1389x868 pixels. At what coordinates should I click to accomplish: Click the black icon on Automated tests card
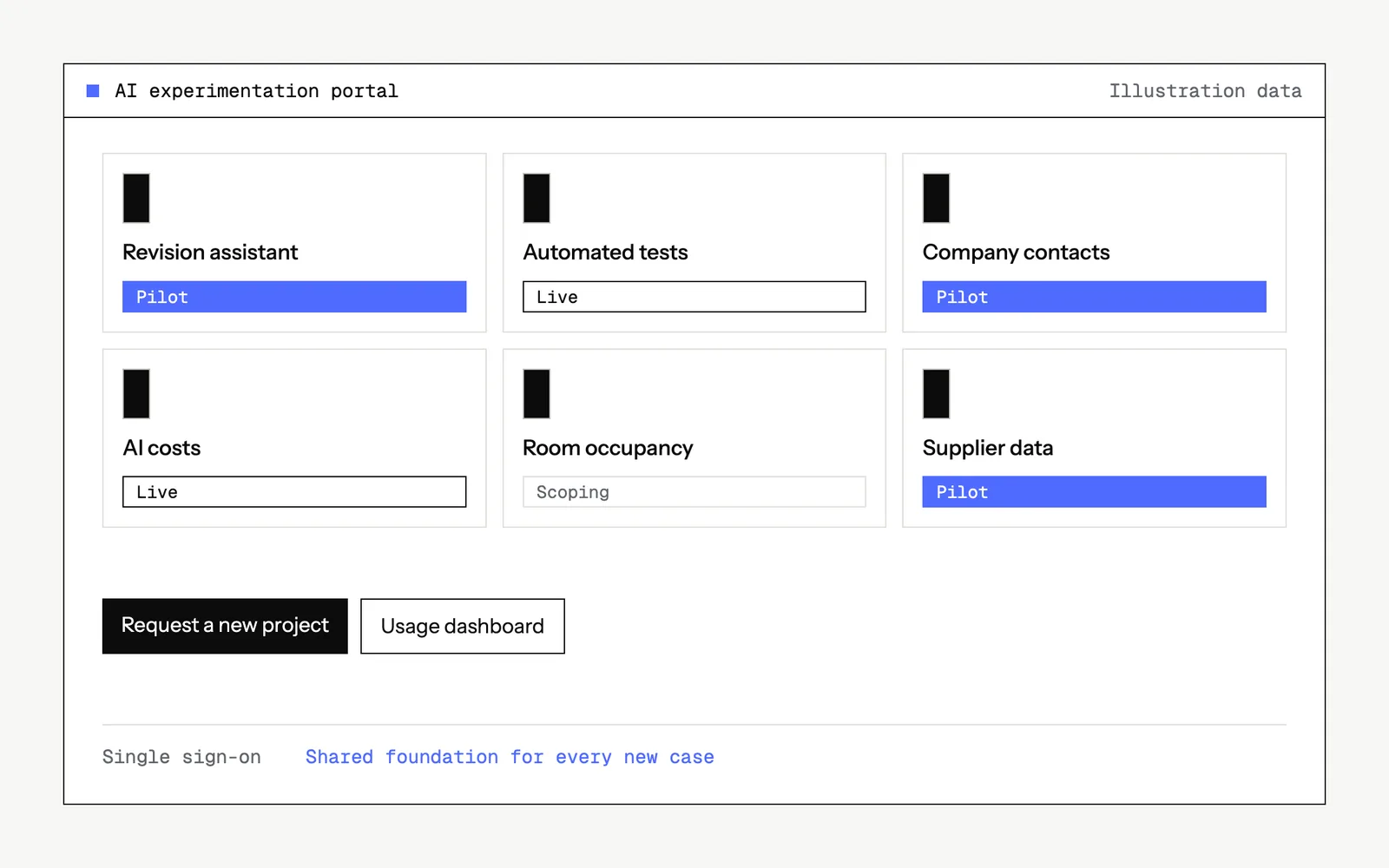point(537,198)
